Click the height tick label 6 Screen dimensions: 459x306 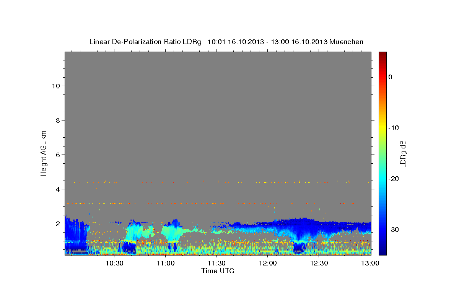[x=57, y=155]
